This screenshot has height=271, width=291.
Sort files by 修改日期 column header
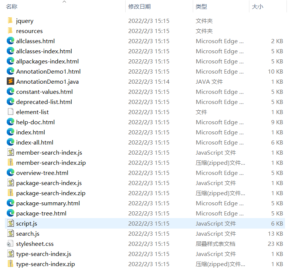point(139,7)
